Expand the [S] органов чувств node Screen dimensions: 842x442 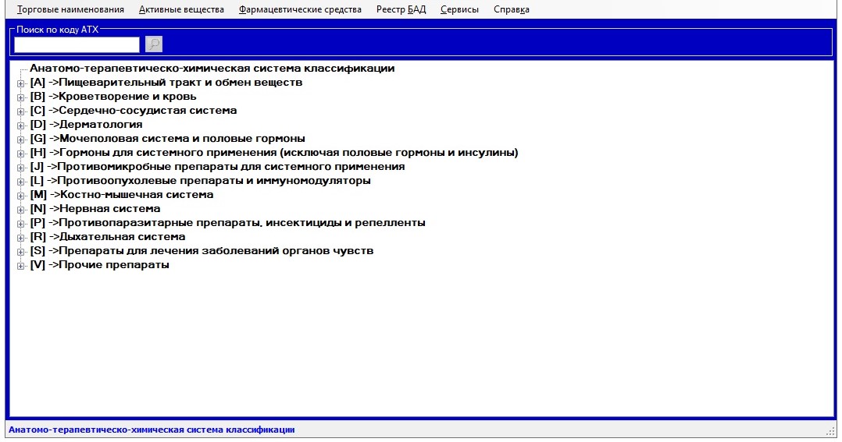coord(20,251)
